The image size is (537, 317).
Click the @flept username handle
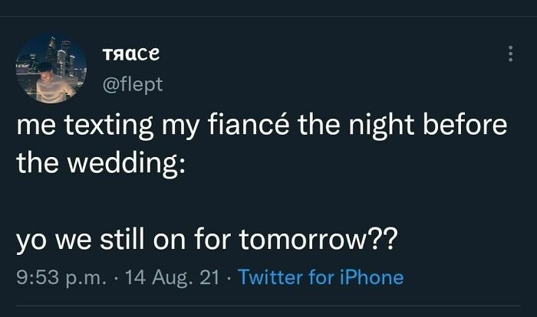[x=131, y=84]
